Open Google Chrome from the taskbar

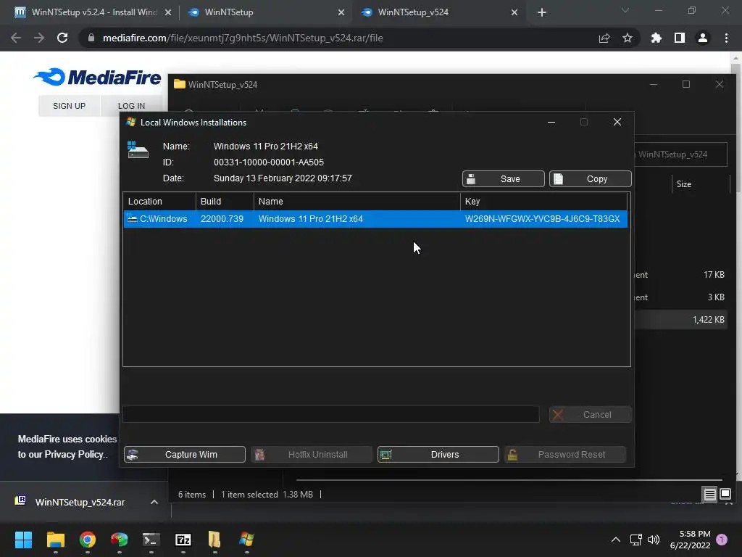88,540
